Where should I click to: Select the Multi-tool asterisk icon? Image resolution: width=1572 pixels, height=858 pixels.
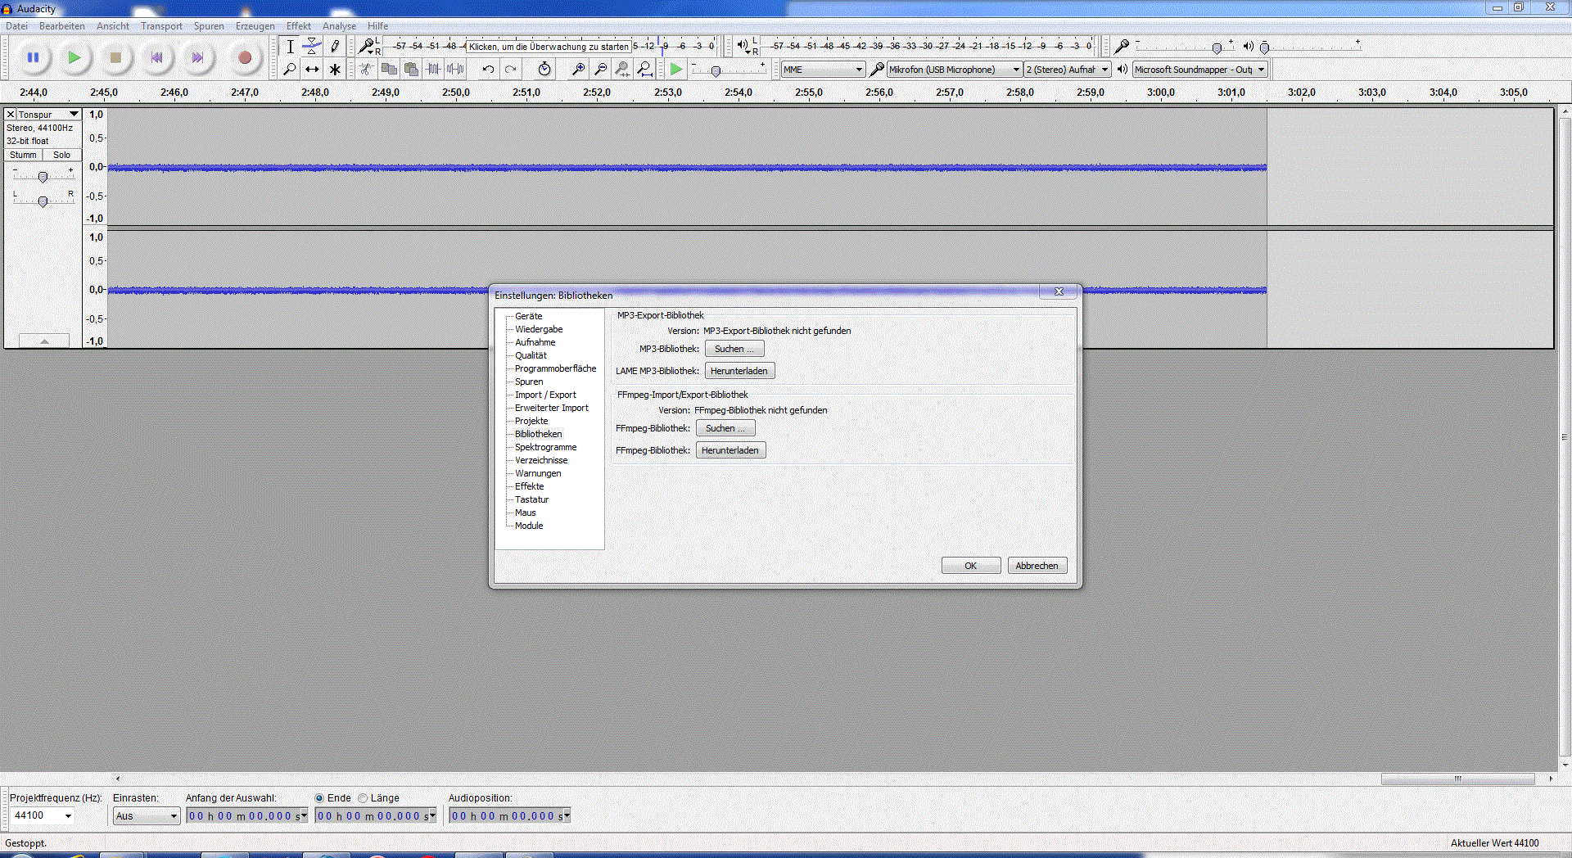[335, 70]
